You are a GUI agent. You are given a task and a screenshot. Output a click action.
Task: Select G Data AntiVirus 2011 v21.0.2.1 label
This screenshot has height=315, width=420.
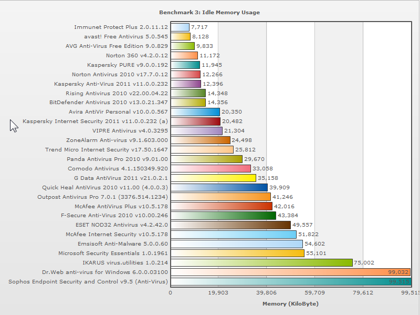[121, 178]
